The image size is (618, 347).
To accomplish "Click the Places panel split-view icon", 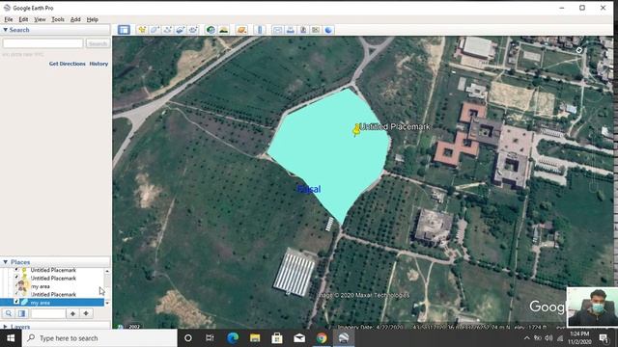I will coord(22,313).
